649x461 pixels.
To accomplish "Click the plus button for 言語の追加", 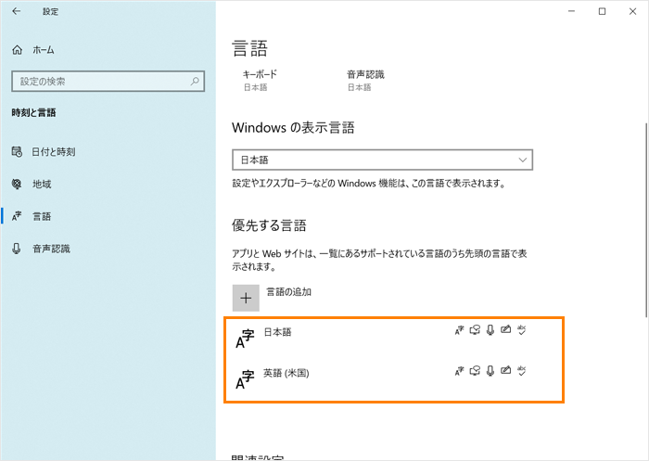I will (x=246, y=298).
